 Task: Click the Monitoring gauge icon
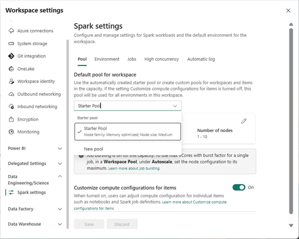click(x=11, y=132)
